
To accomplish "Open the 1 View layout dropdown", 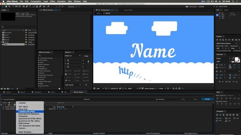I will tap(162, 88).
